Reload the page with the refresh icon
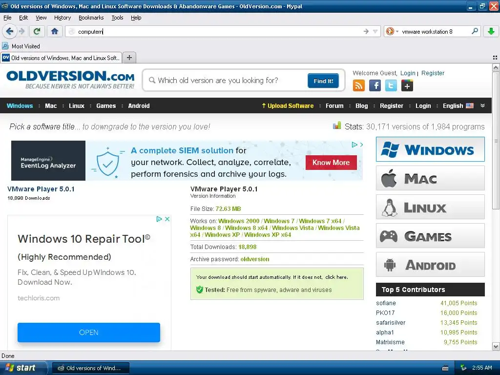 click(37, 31)
